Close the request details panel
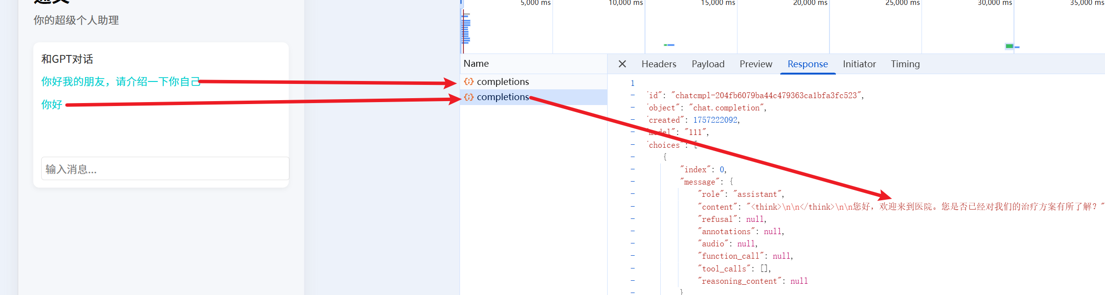Screen dimensions: 1105x295 pyautogui.click(x=622, y=64)
